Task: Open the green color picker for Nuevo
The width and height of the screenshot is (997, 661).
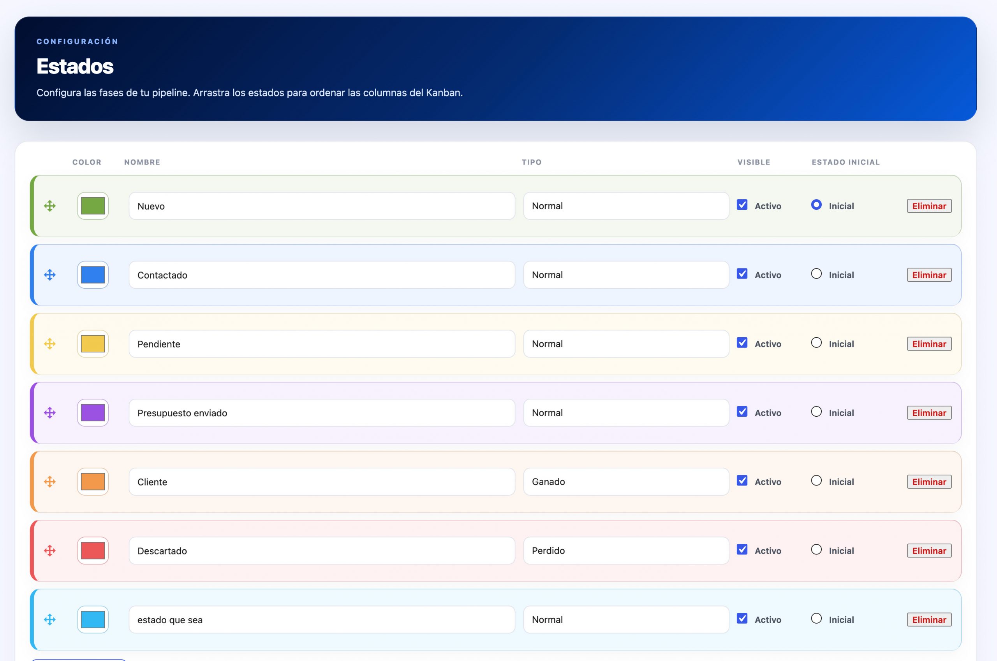Action: tap(93, 206)
